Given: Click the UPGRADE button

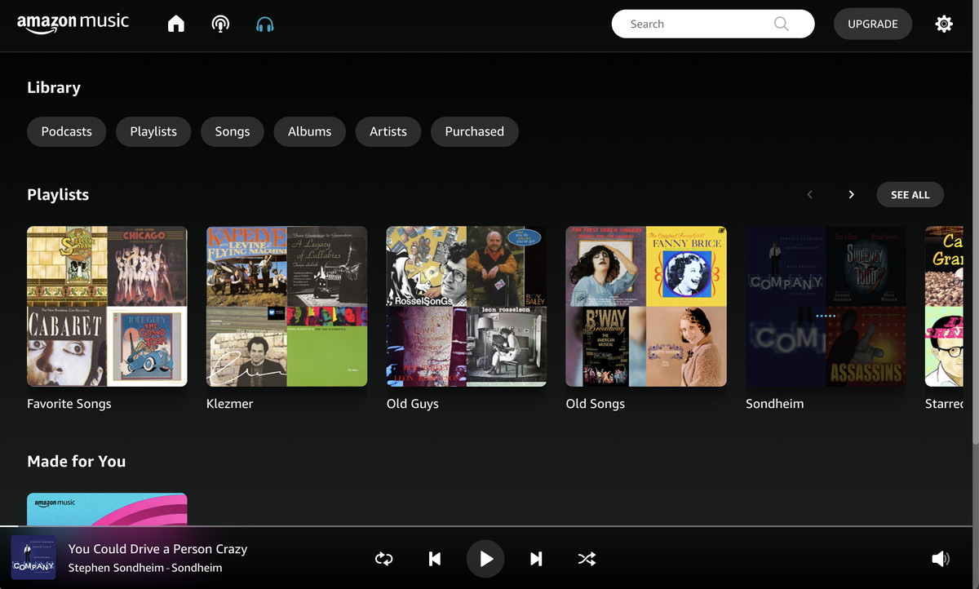Looking at the screenshot, I should [873, 24].
